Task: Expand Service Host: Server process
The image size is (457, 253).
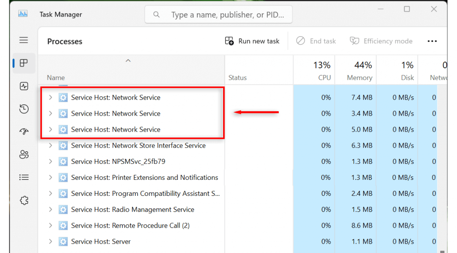Action: click(50, 242)
